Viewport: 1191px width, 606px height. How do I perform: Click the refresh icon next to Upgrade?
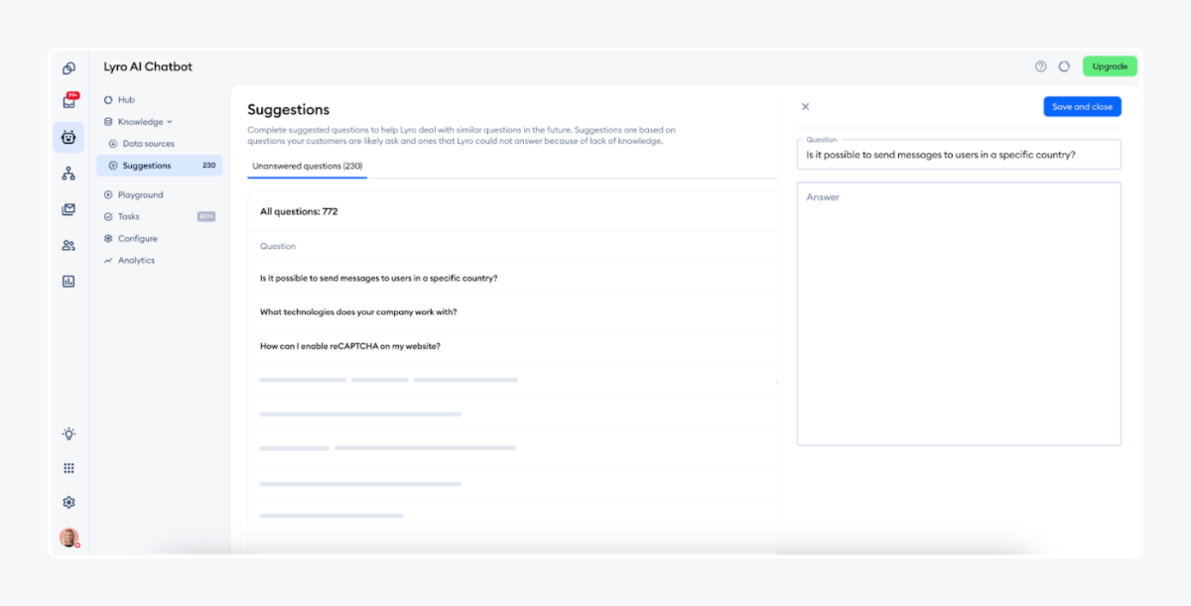tap(1064, 65)
